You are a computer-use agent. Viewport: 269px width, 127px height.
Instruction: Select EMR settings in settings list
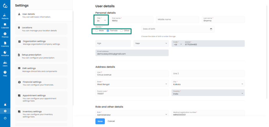41,70
